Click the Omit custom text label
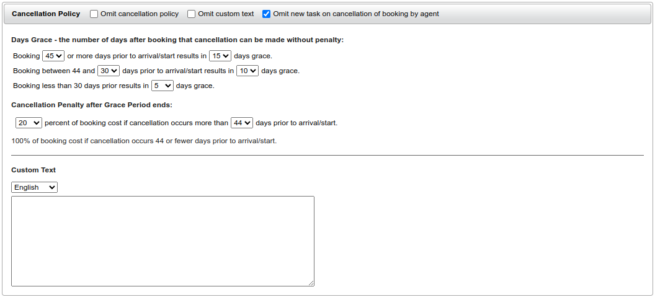Image resolution: width=655 pixels, height=297 pixels. click(x=226, y=14)
